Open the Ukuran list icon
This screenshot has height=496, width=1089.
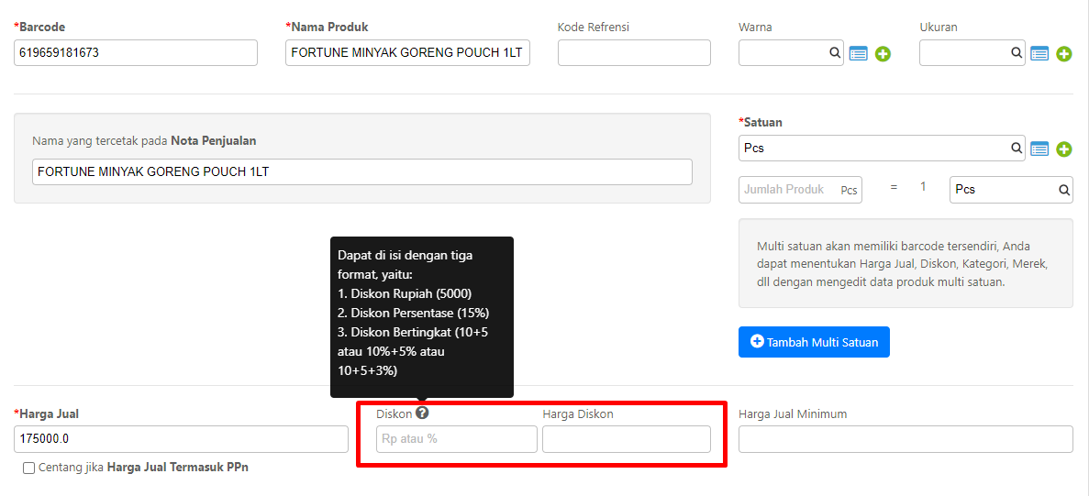(x=1039, y=53)
